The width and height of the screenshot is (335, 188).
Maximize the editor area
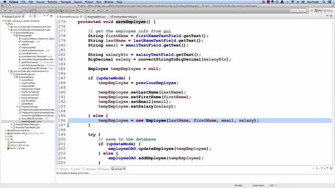331,16
